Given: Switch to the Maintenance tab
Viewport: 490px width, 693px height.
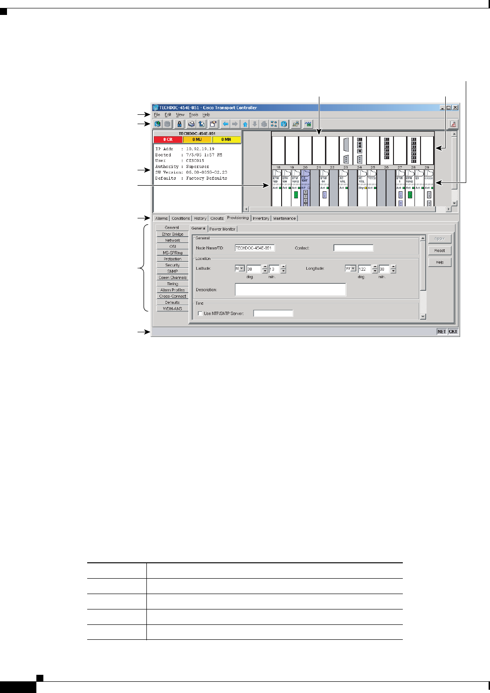Looking at the screenshot, I should (x=284, y=218).
